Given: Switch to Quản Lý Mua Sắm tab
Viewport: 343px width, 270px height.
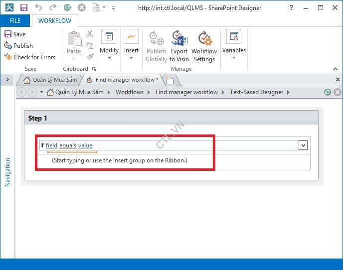Looking at the screenshot, I should point(50,80).
